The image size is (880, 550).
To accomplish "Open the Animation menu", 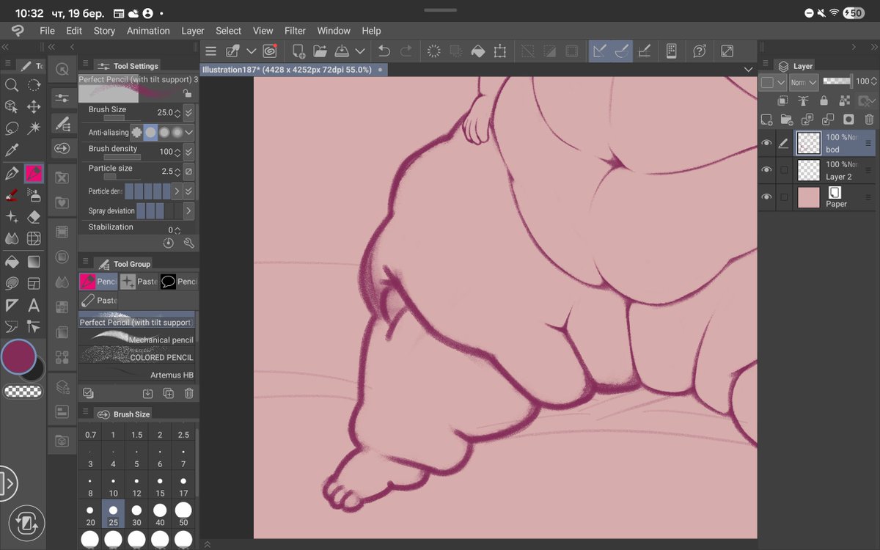I will click(148, 31).
